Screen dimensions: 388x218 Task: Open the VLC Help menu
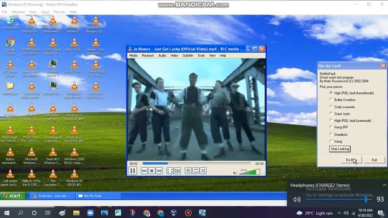222,56
